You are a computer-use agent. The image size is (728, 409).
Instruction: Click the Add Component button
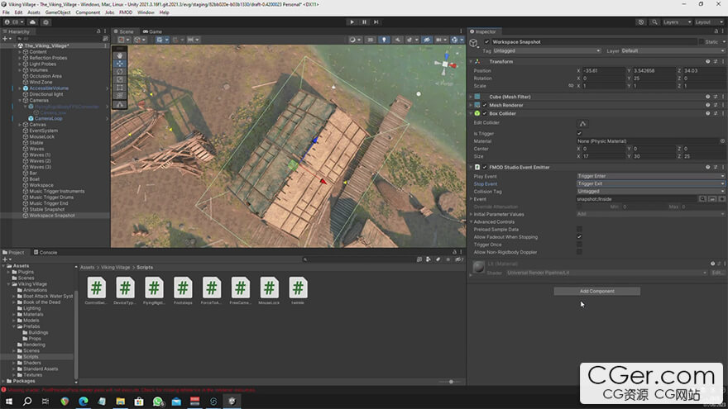pyautogui.click(x=596, y=291)
